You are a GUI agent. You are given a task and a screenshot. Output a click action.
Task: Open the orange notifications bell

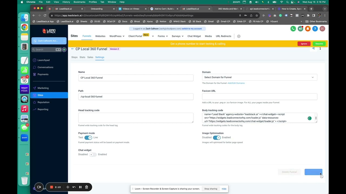click(x=308, y=29)
